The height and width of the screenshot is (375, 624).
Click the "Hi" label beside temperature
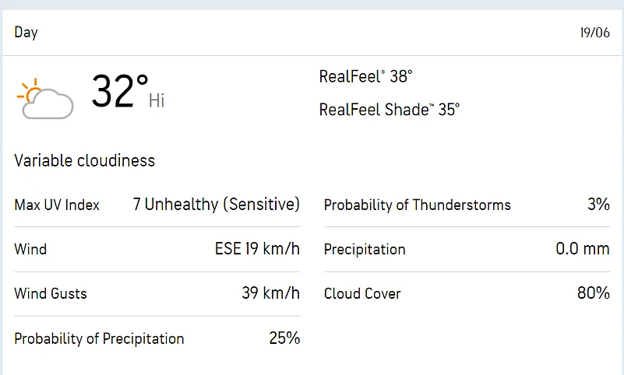pos(157,100)
